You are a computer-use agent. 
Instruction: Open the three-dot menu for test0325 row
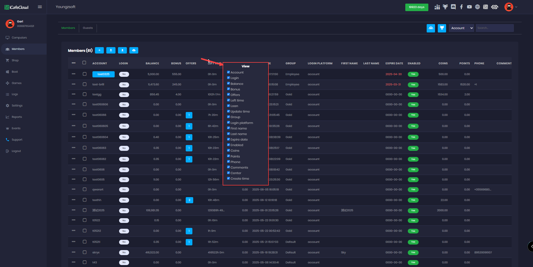pyautogui.click(x=74, y=74)
